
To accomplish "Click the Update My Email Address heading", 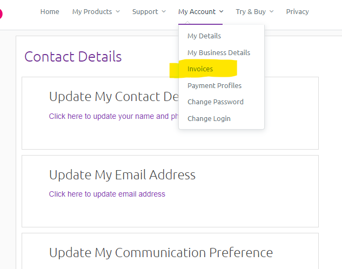I will pos(122,174).
